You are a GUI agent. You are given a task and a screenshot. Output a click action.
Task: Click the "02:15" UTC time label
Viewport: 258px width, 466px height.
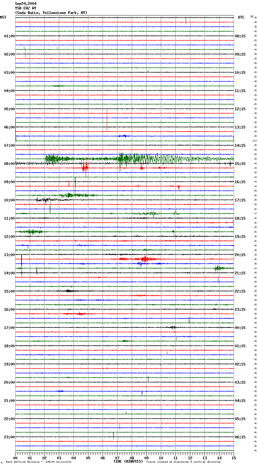240,364
